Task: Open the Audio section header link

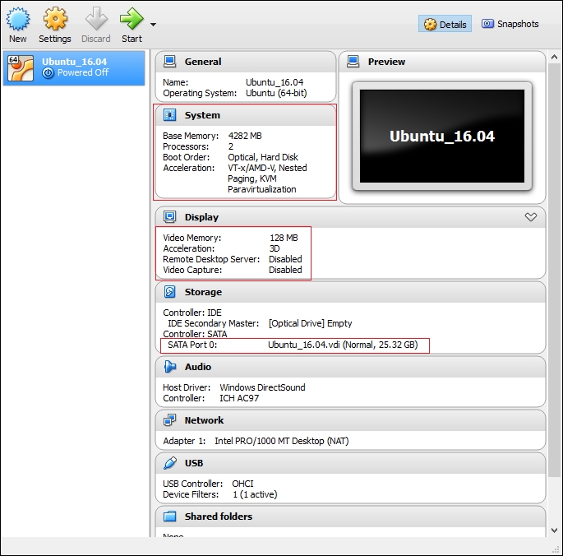Action: click(x=198, y=367)
